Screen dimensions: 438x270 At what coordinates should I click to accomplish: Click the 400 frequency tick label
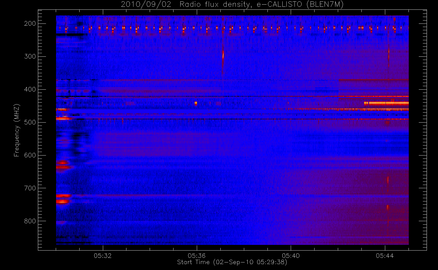[30, 89]
